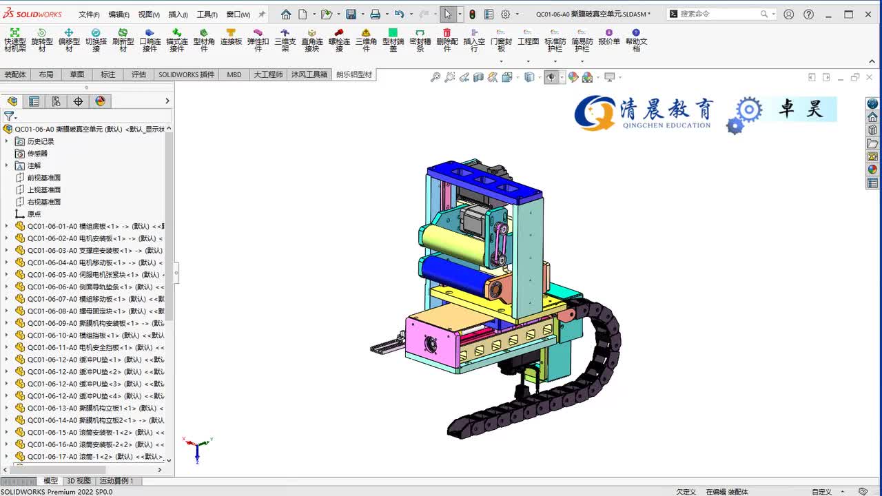
Task: Open the ConfigurationManager tab icon
Action: pos(56,101)
